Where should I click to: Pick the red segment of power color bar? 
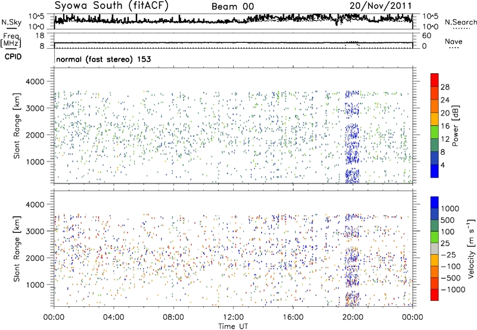click(x=435, y=80)
